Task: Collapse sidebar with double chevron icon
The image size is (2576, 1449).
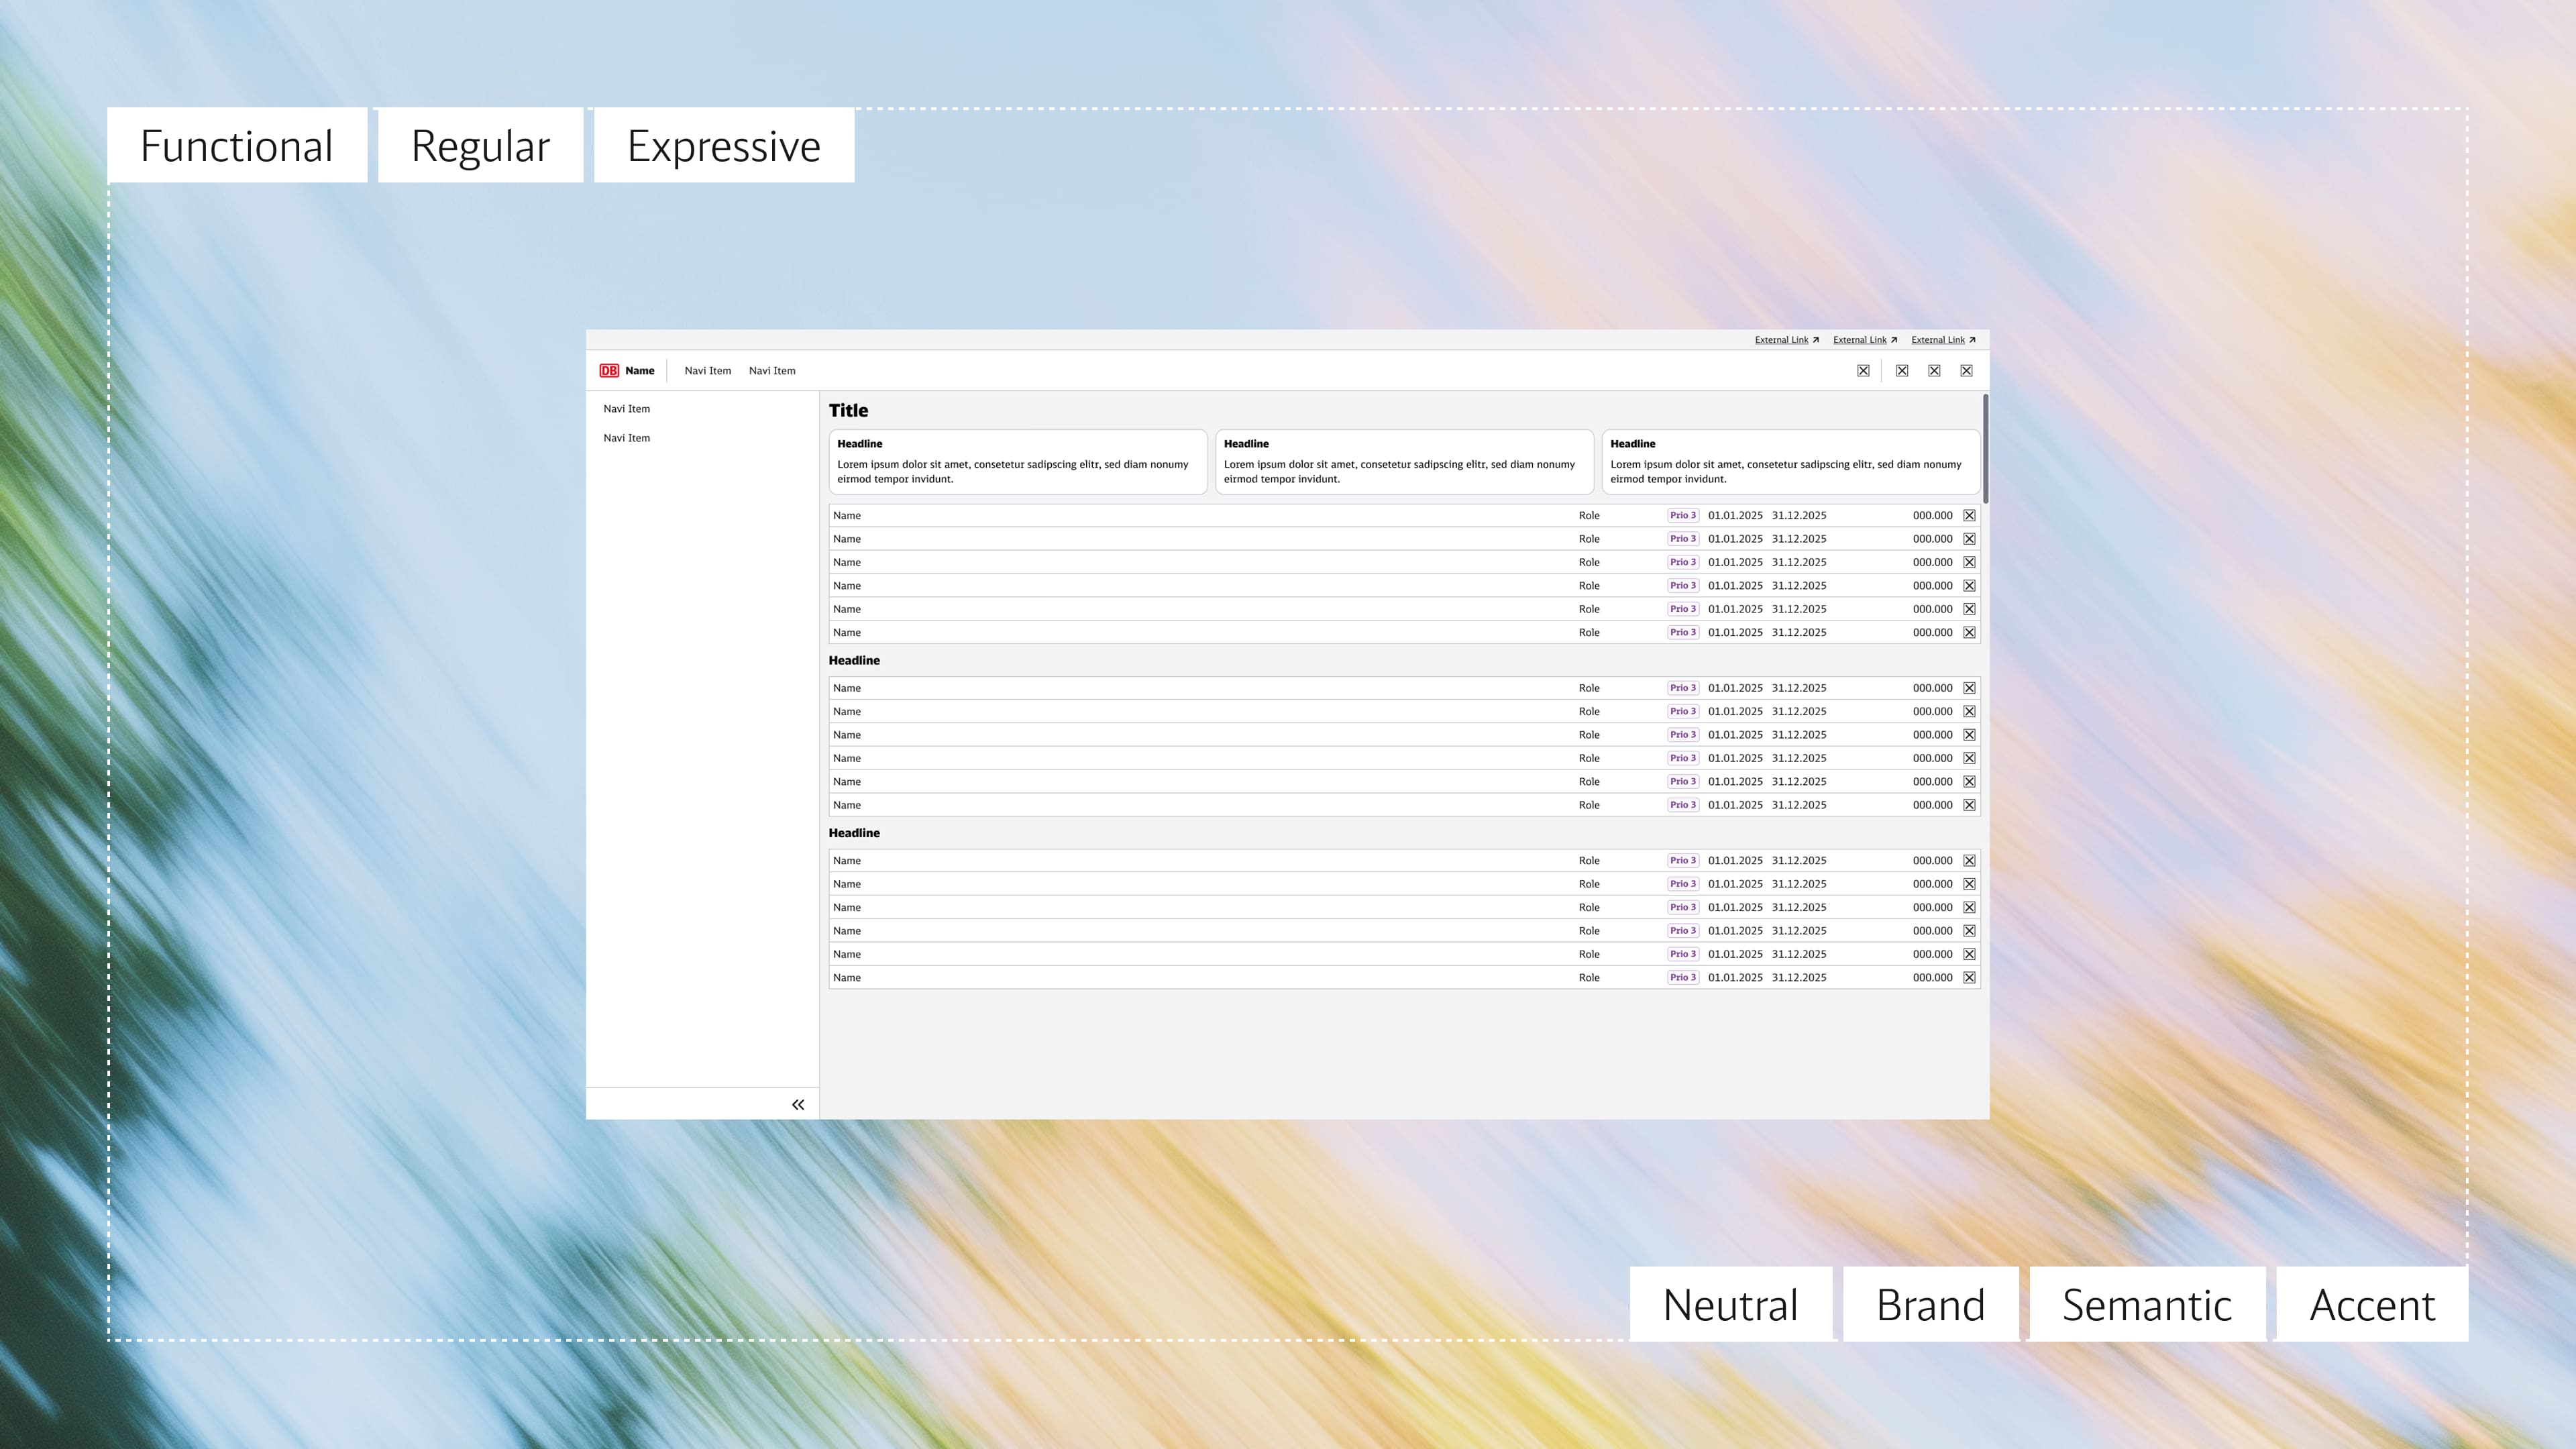Action: (798, 1105)
